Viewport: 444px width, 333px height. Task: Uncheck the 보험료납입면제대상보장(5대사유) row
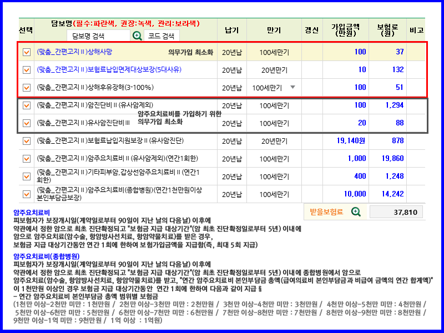[x=27, y=71]
